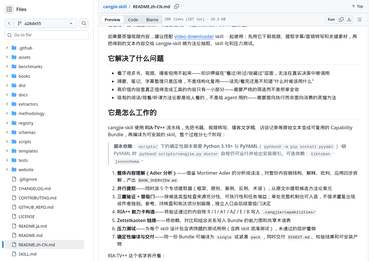This screenshot has height=262, width=373.
Task: Copy raw file contents icon
Action: pyautogui.click(x=341, y=20)
